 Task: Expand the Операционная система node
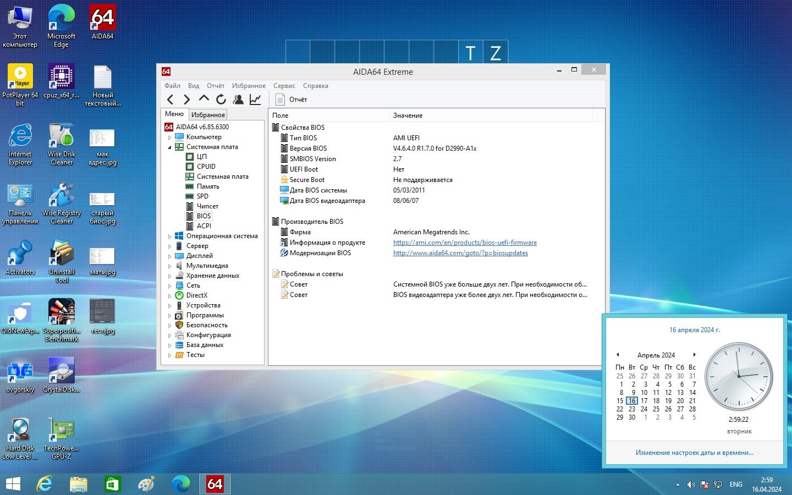click(x=169, y=237)
